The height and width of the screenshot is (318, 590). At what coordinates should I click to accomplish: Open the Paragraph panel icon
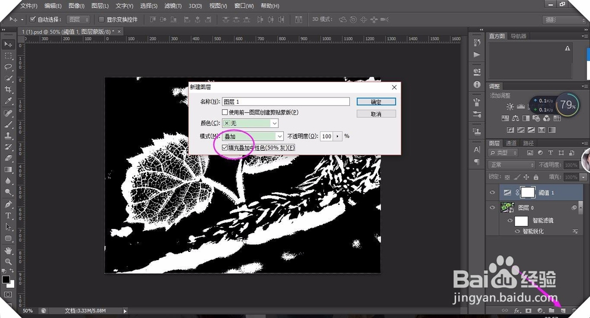click(x=477, y=162)
